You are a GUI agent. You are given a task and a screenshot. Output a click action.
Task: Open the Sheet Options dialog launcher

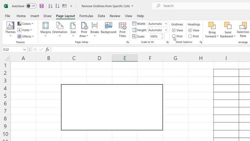tap(201, 42)
